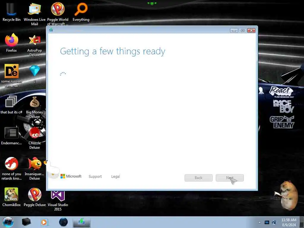
Task: Select the 'some russian ran a rat' icon
Action: [12, 76]
